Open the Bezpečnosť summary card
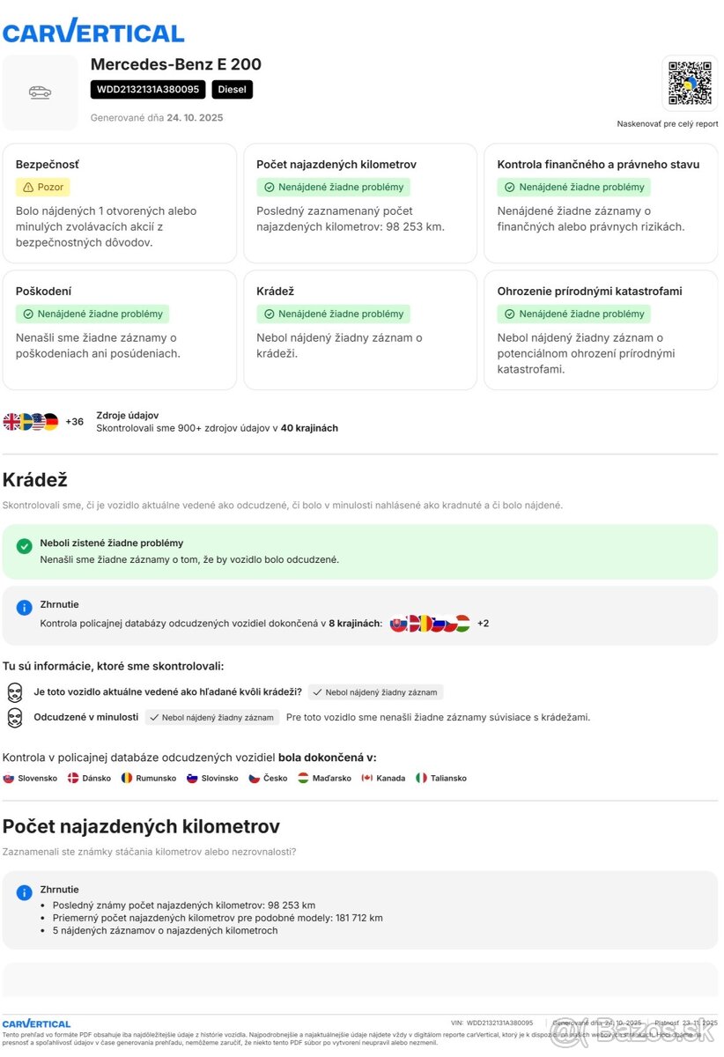This screenshot has width=724, height=1057. click(x=119, y=203)
